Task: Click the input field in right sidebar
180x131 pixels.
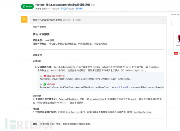Action: pos(176,24)
